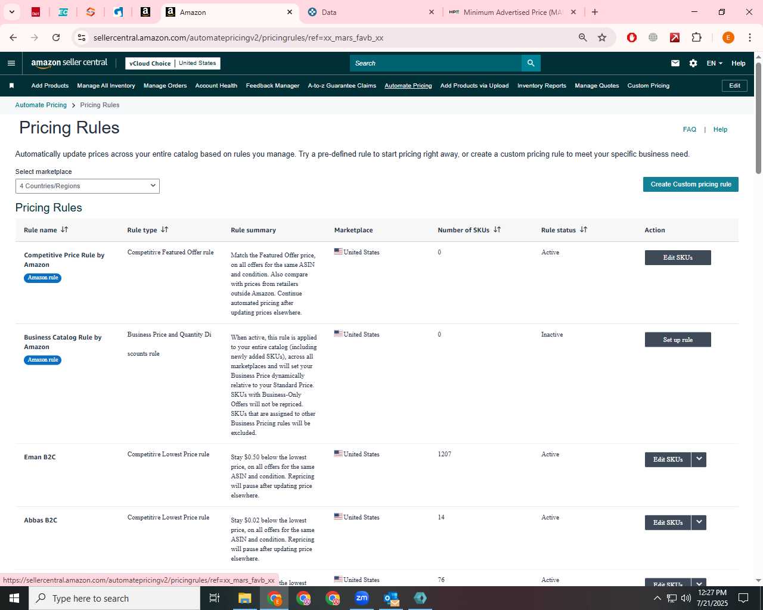Open Account Health
This screenshot has width=763, height=610.
point(216,86)
